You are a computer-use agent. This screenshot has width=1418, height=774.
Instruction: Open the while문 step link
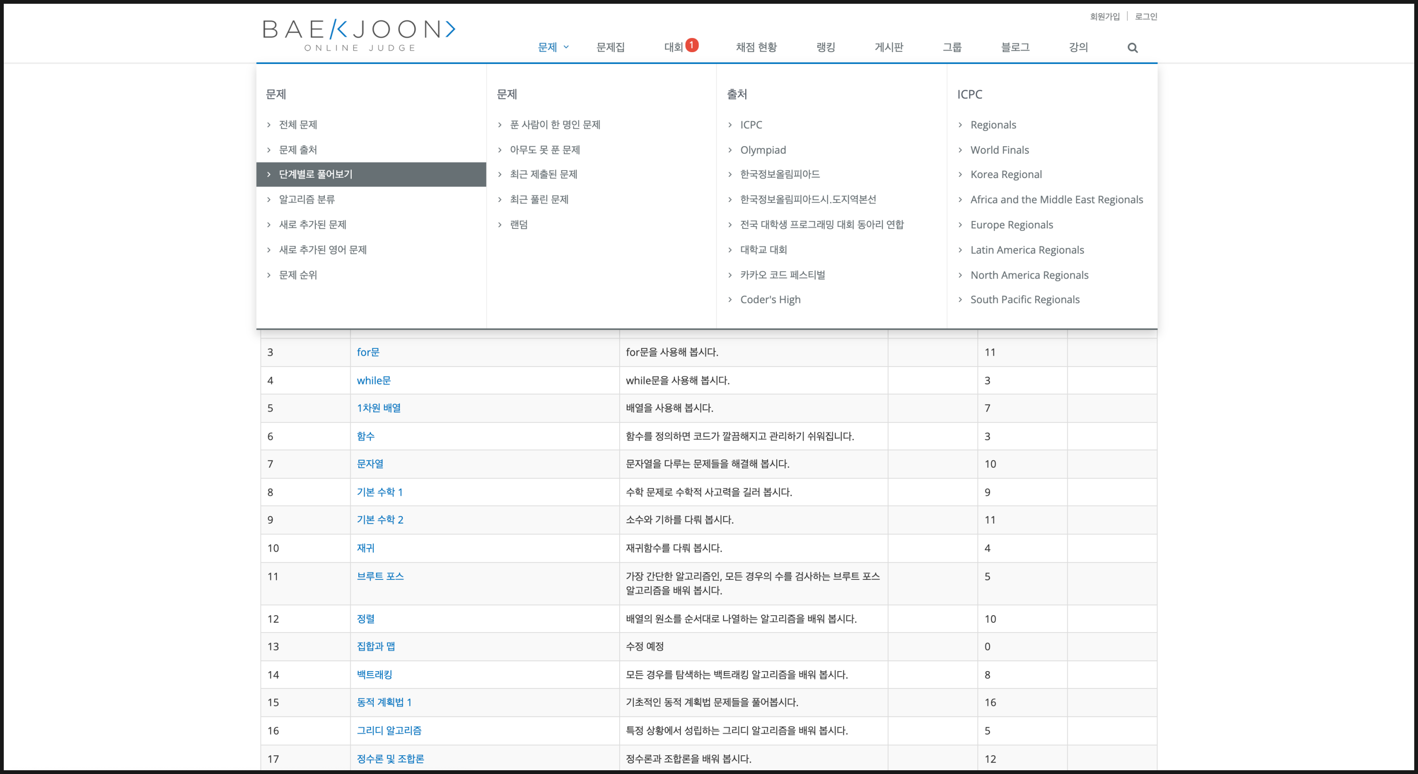click(x=373, y=380)
